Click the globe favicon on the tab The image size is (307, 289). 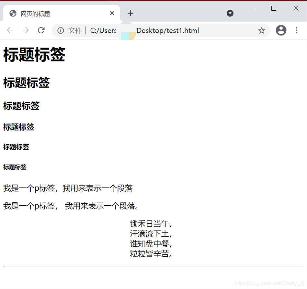[13, 14]
